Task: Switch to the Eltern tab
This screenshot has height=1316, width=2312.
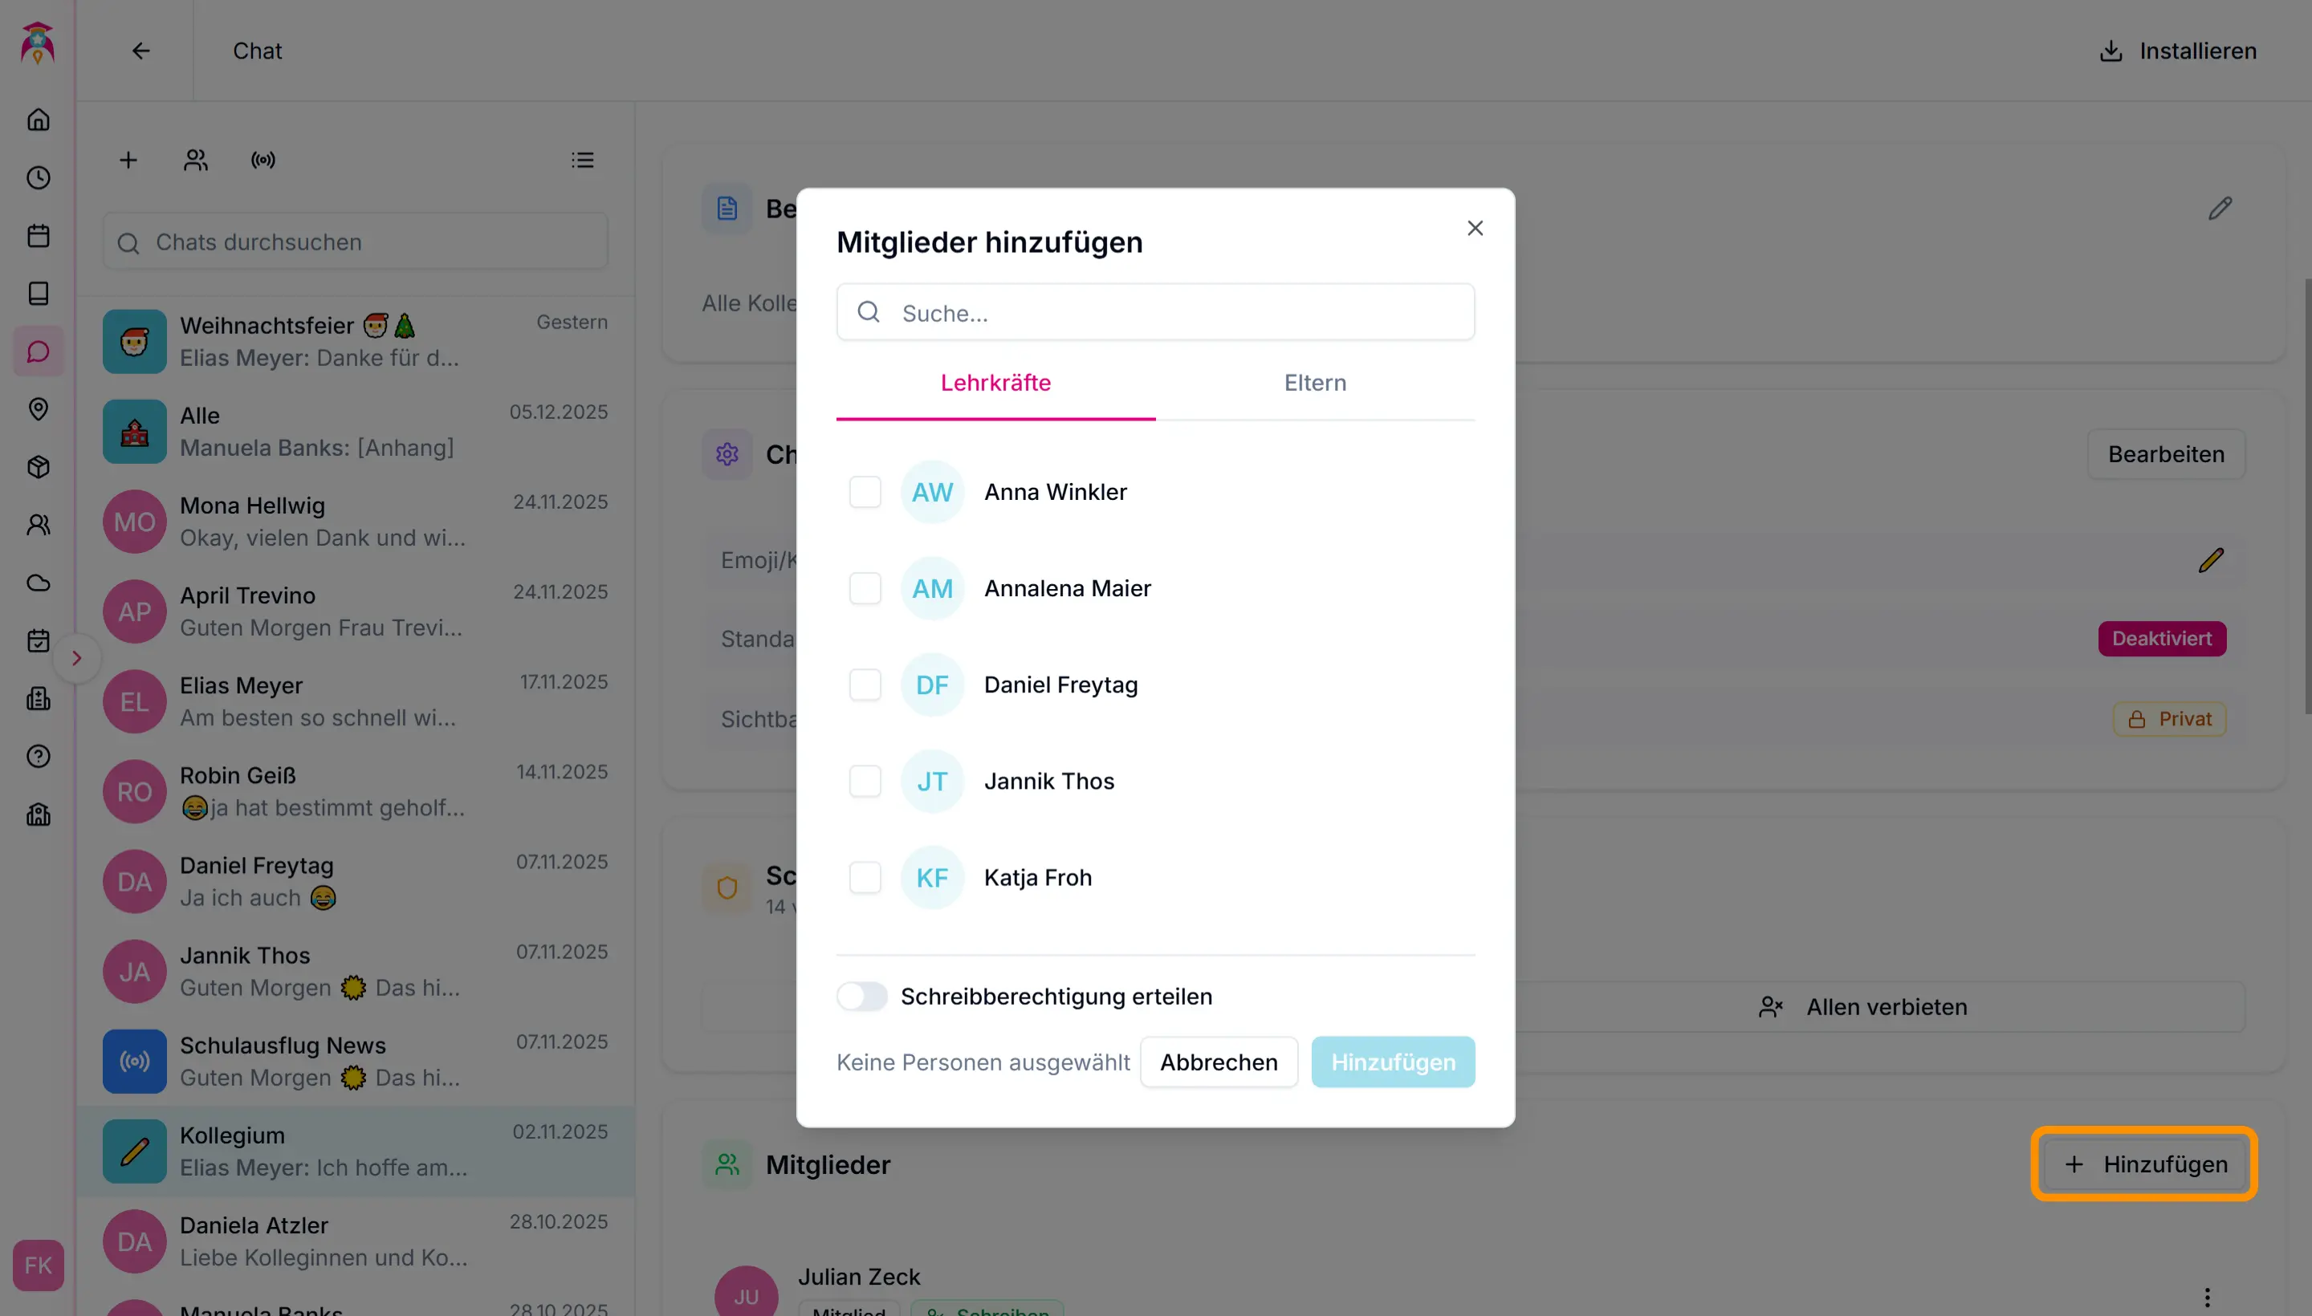Action: click(1315, 382)
